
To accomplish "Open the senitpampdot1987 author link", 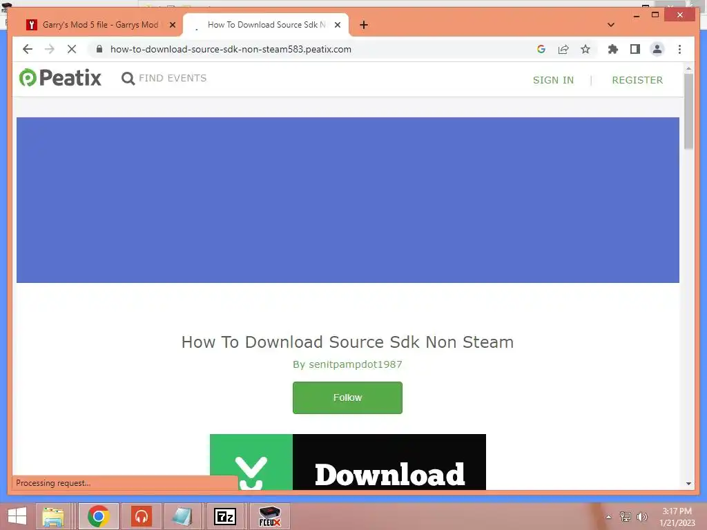I will (356, 364).
